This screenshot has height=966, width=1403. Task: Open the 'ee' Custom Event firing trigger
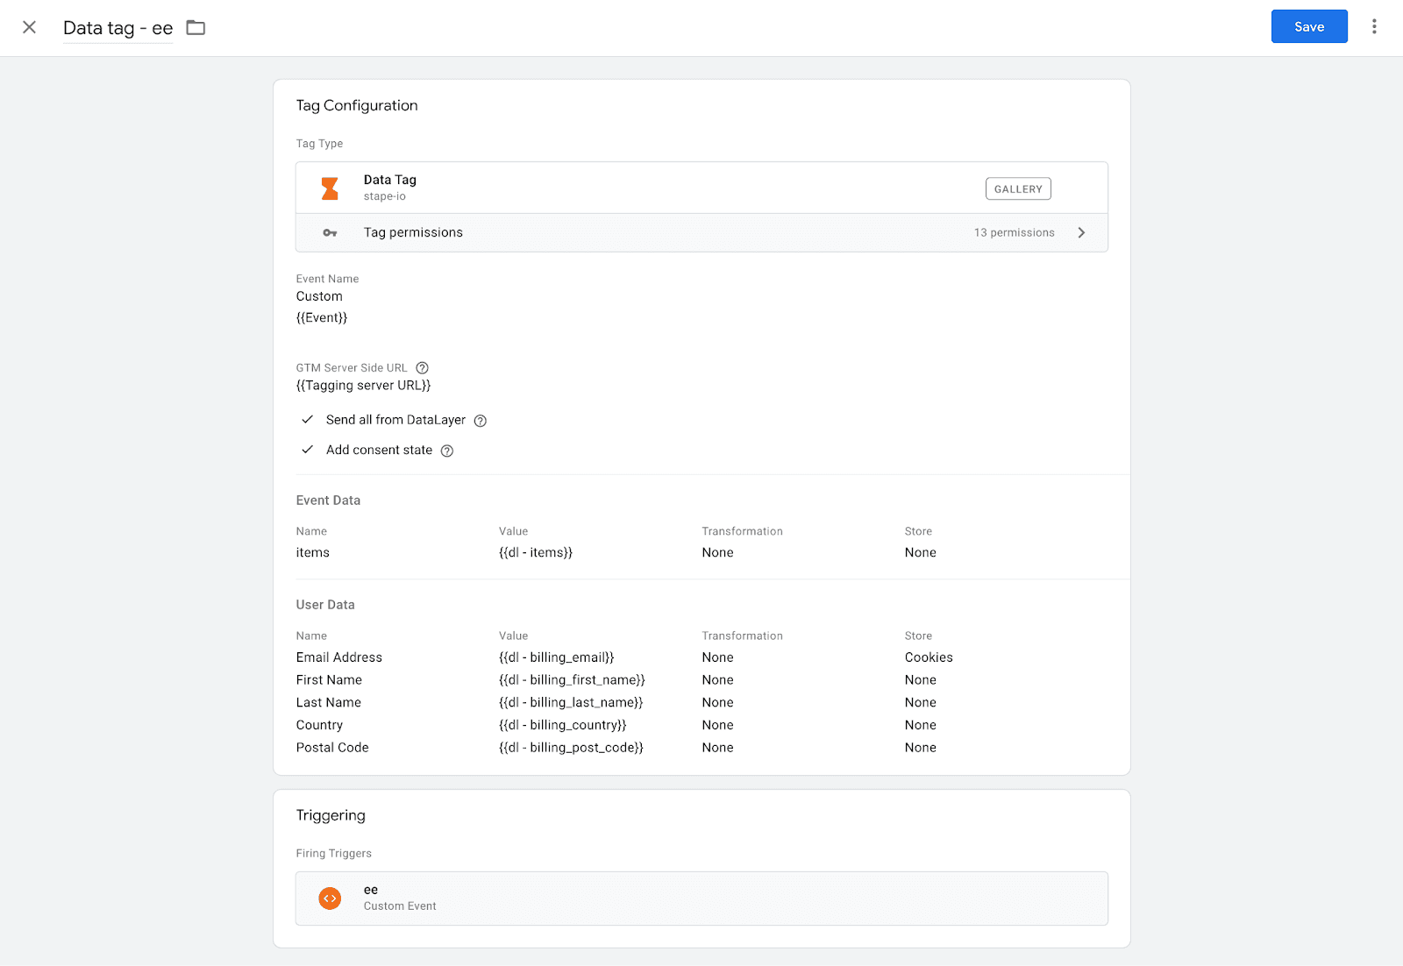click(701, 899)
